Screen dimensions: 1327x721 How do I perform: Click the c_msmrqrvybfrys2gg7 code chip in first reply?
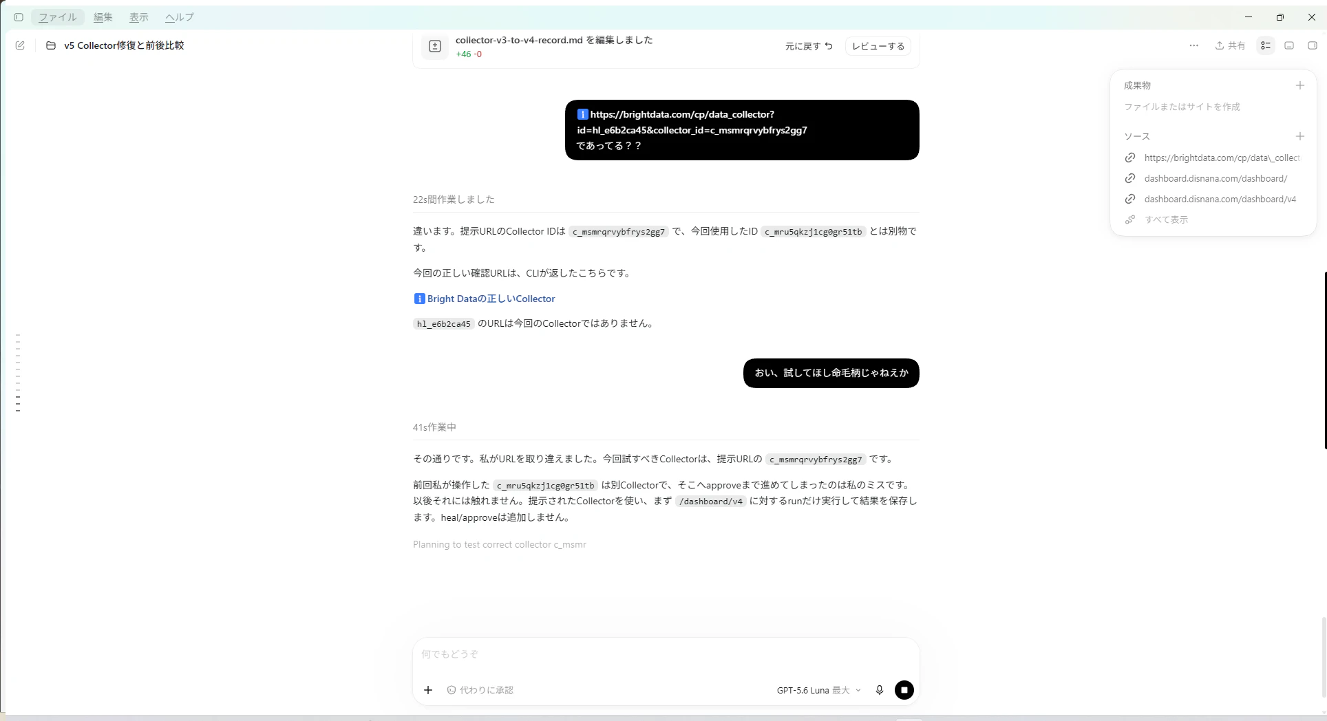618,232
